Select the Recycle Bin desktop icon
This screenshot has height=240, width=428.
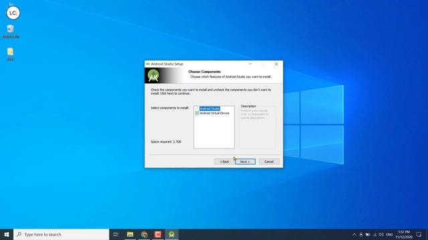[11, 31]
